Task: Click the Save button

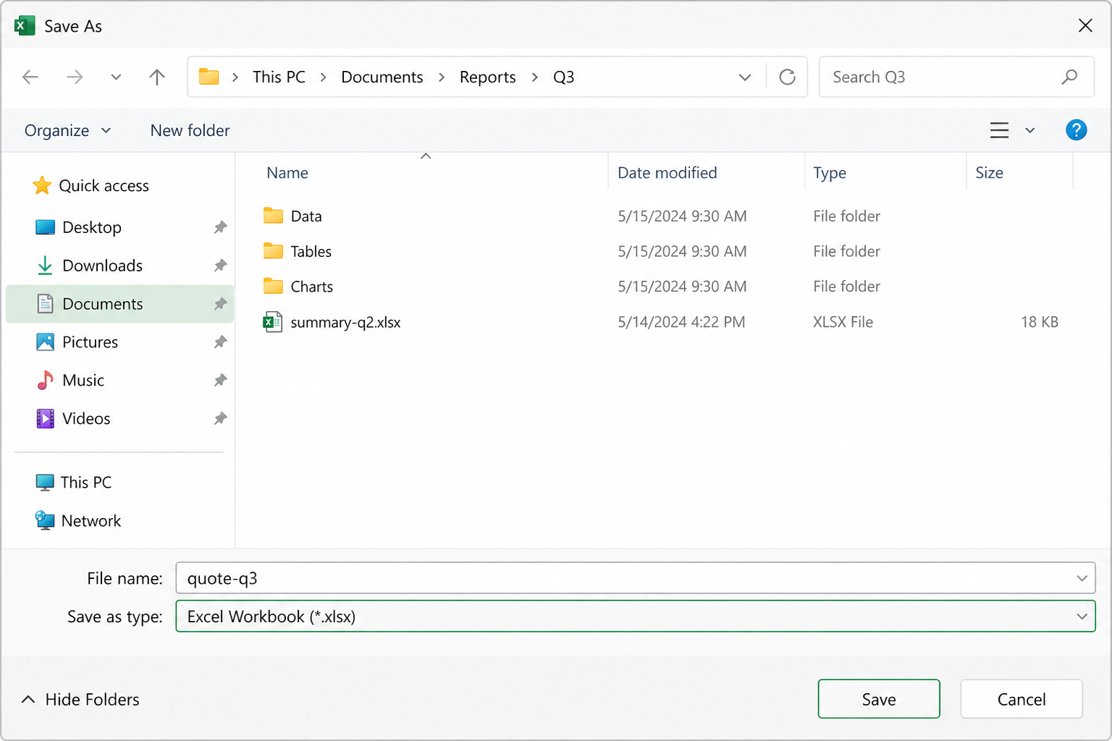Action: coord(879,699)
